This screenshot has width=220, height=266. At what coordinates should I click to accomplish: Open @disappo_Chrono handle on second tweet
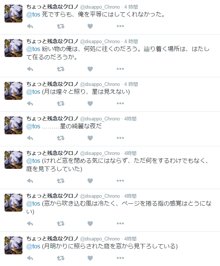click(100, 41)
